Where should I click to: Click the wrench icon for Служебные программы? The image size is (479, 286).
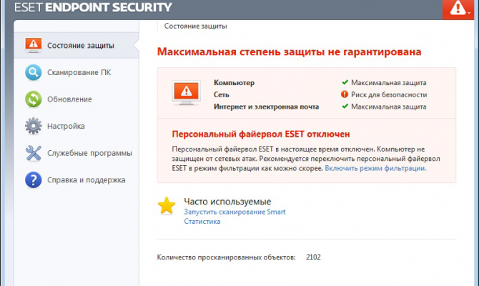33,153
